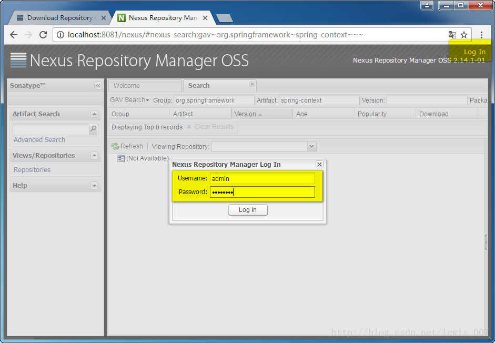
Task: Click the Nexus logo stack icon
Action: tap(18, 60)
